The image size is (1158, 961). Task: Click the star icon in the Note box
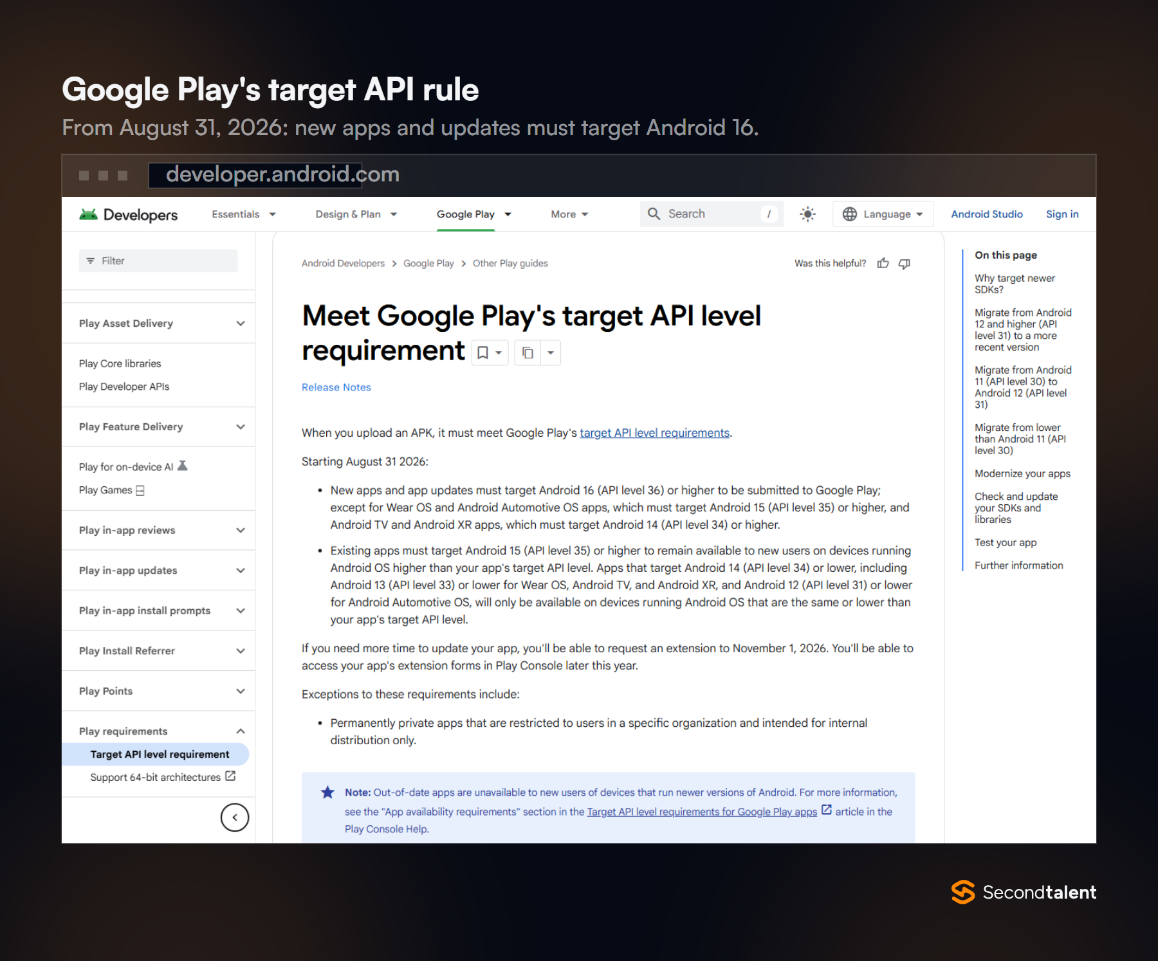click(x=327, y=792)
